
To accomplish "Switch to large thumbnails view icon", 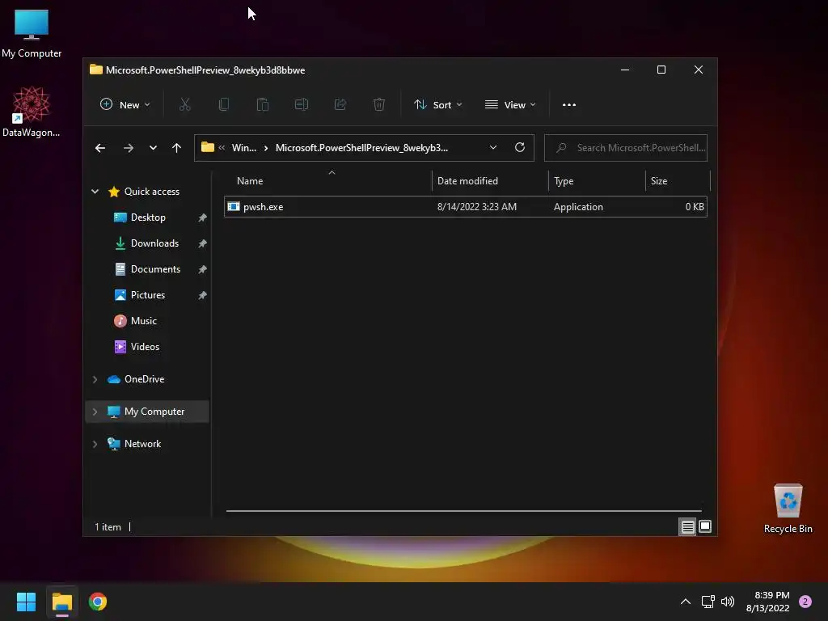I will click(x=705, y=526).
